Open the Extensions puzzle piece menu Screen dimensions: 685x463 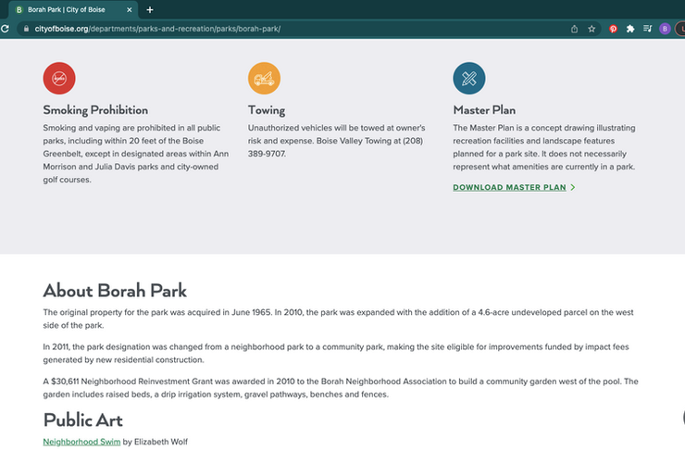630,29
